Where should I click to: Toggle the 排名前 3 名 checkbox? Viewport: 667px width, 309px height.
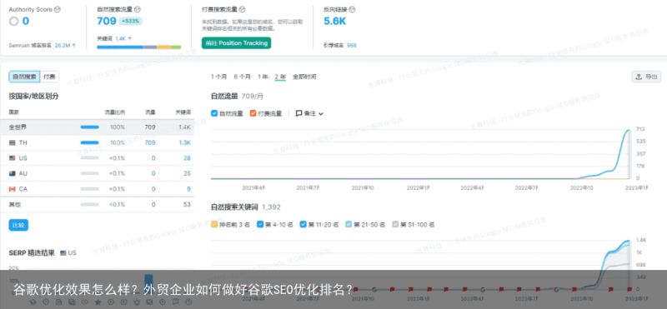point(214,224)
